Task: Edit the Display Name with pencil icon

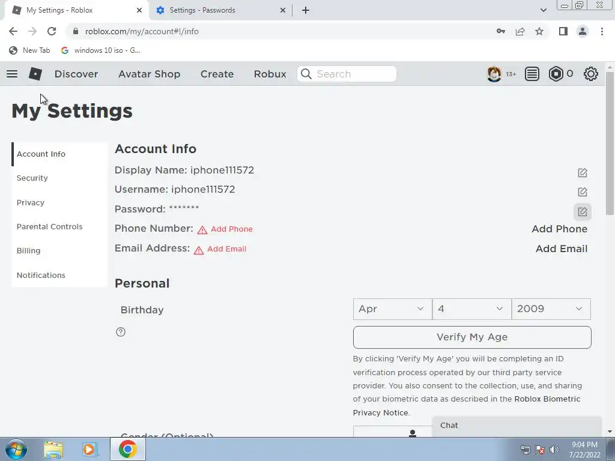Action: (583, 173)
